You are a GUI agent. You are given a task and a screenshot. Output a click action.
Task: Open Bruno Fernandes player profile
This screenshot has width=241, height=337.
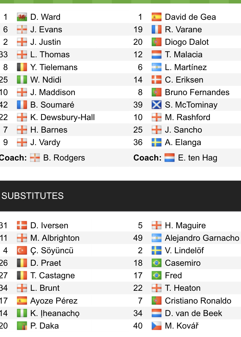pos(197,92)
